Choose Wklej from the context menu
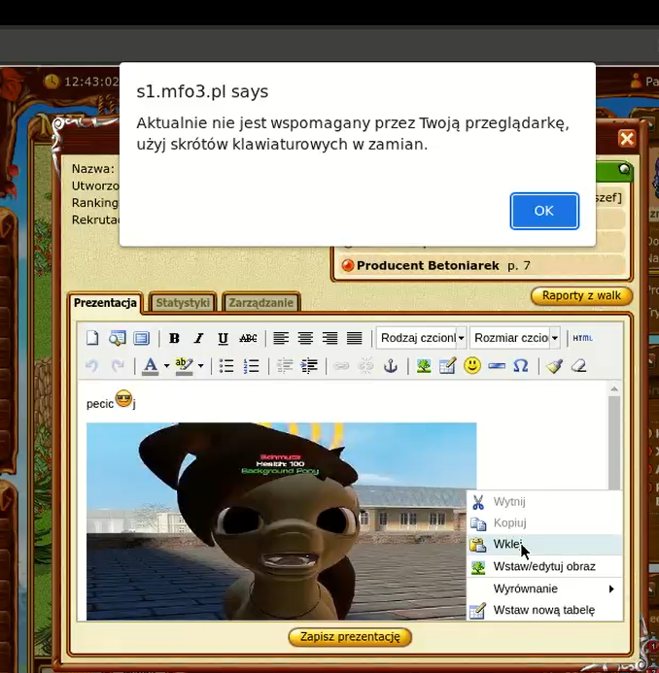The image size is (659, 673). click(x=507, y=545)
